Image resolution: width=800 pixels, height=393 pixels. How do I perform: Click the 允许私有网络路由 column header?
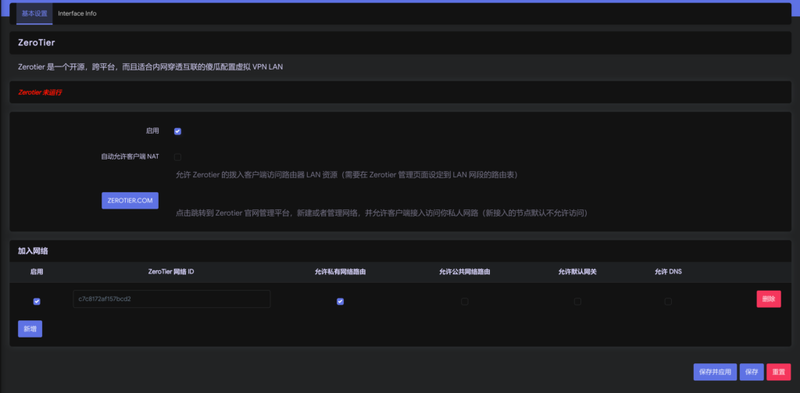click(341, 272)
